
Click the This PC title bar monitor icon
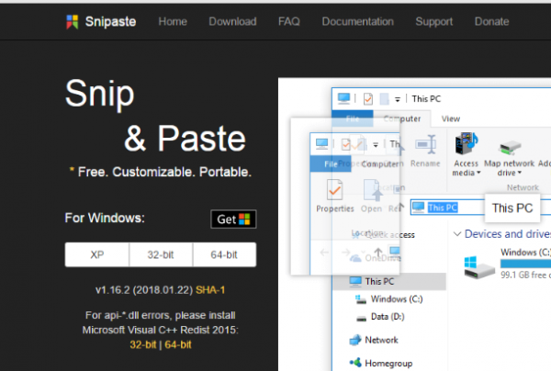click(343, 99)
